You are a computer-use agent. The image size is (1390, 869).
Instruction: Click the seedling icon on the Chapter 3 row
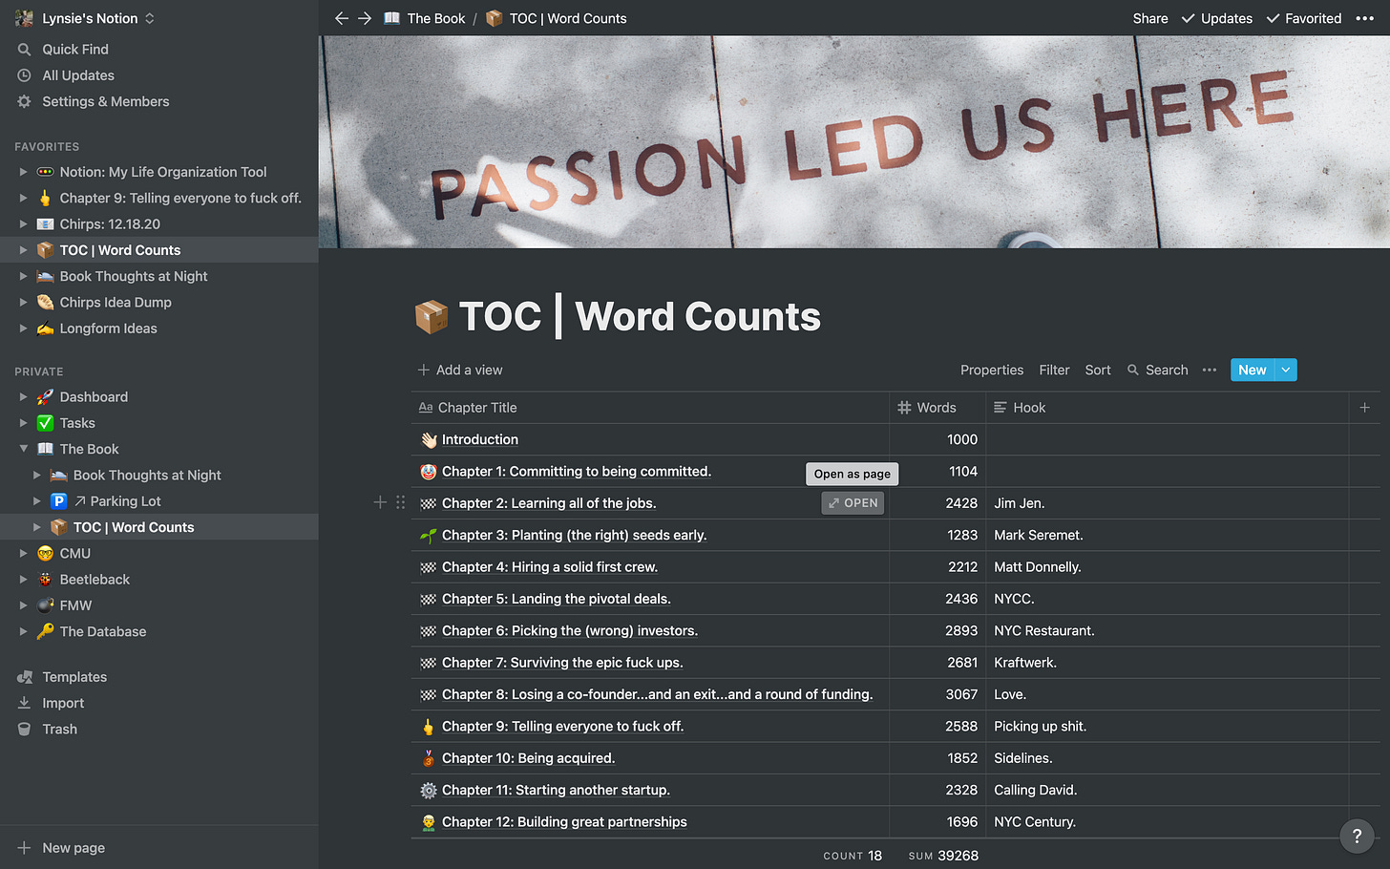click(429, 536)
